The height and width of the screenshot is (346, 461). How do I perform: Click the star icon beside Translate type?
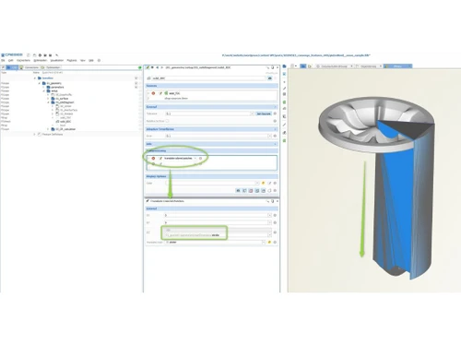pyautogui.click(x=269, y=243)
